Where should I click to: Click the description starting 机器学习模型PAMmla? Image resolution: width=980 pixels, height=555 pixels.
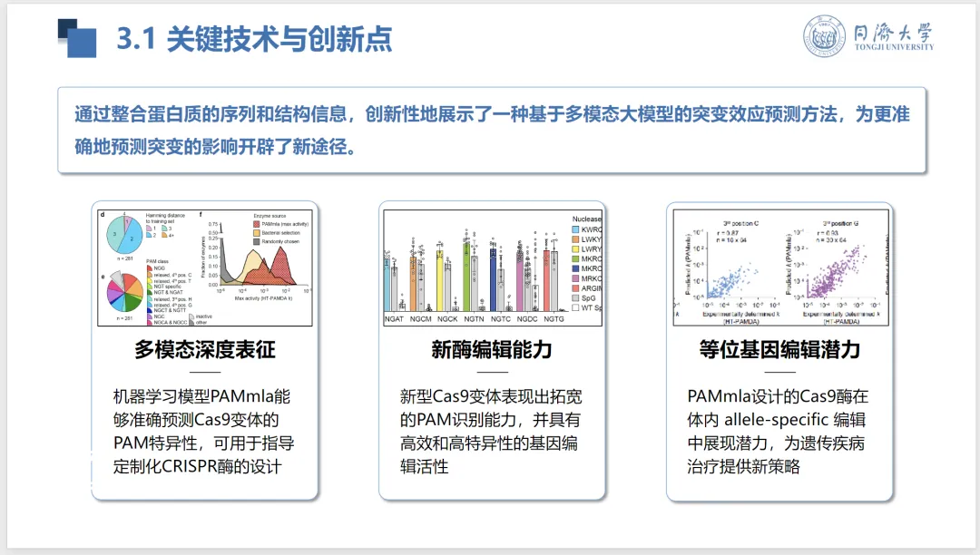[x=204, y=432]
